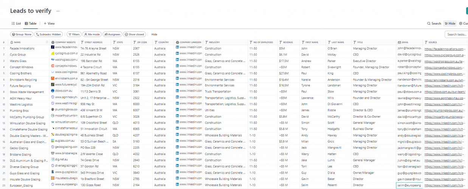
Task: Click the No of Employees column header
Action: coord(262,42)
